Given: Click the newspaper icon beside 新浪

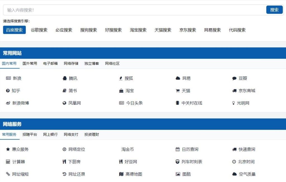Looking at the screenshot, I should pyautogui.click(x=8, y=78).
